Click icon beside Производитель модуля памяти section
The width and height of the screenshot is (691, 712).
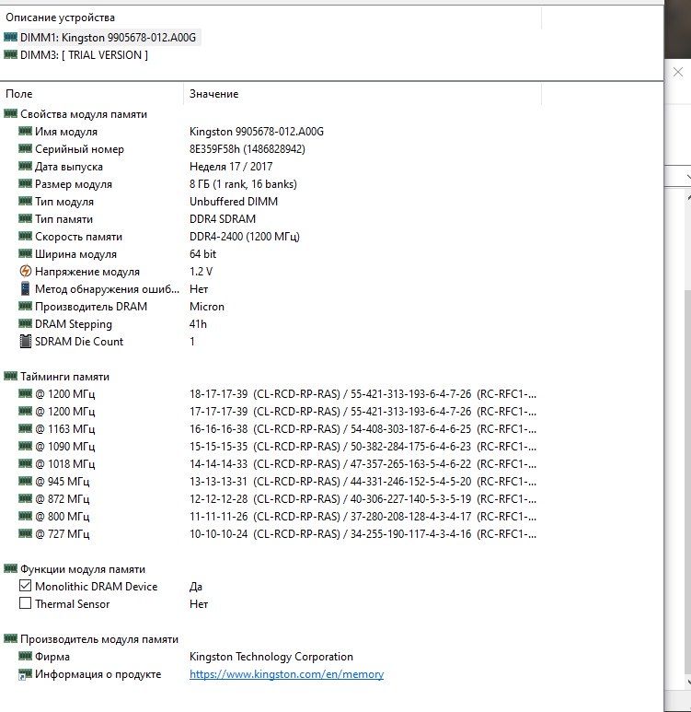(x=10, y=638)
